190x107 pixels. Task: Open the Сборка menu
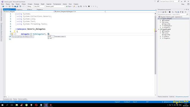(24, 4)
